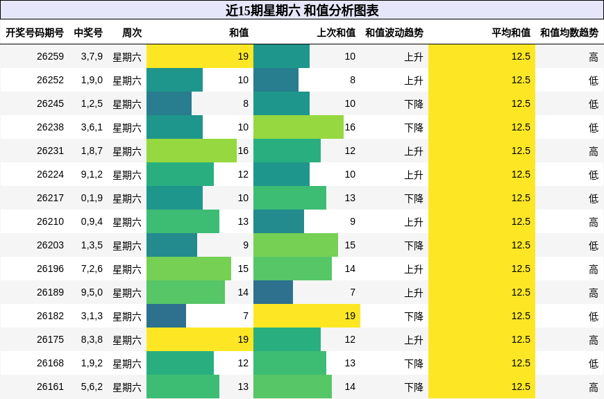Click 高 mean trend in row 26259
Screen dimensions: 604x399
click(594, 57)
